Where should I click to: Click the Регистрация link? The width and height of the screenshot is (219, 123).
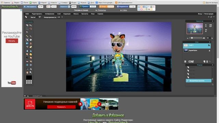[x=209, y=14]
